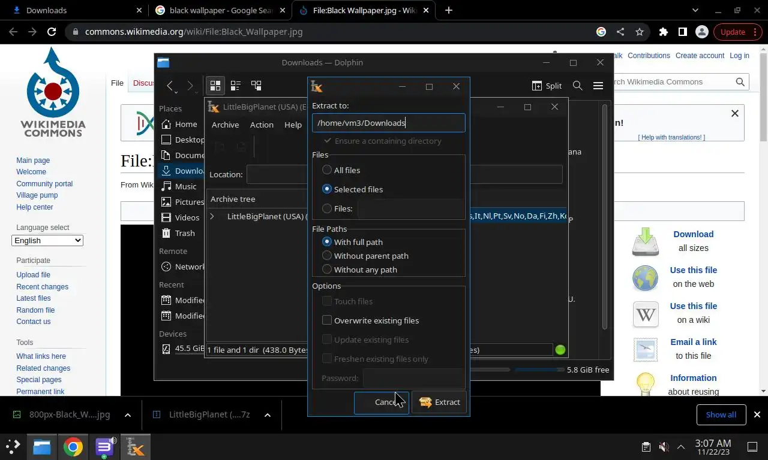The image size is (768, 460).
Task: Click the application launcher on taskbar
Action: (x=13, y=447)
